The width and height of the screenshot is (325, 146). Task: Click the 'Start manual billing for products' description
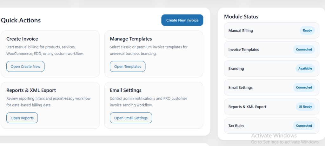tap(45, 50)
